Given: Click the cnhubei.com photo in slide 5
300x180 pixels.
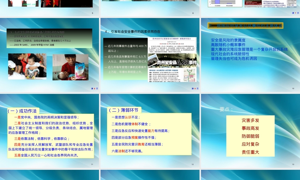Looking at the screenshot, I should [23, 3].
